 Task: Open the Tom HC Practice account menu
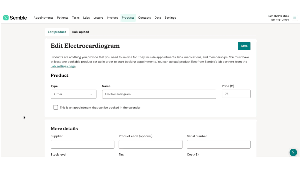pyautogui.click(x=278, y=18)
